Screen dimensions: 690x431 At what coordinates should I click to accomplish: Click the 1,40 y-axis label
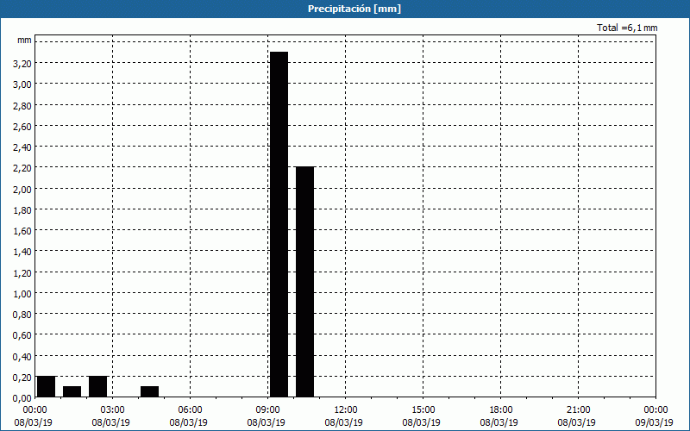tap(22, 252)
